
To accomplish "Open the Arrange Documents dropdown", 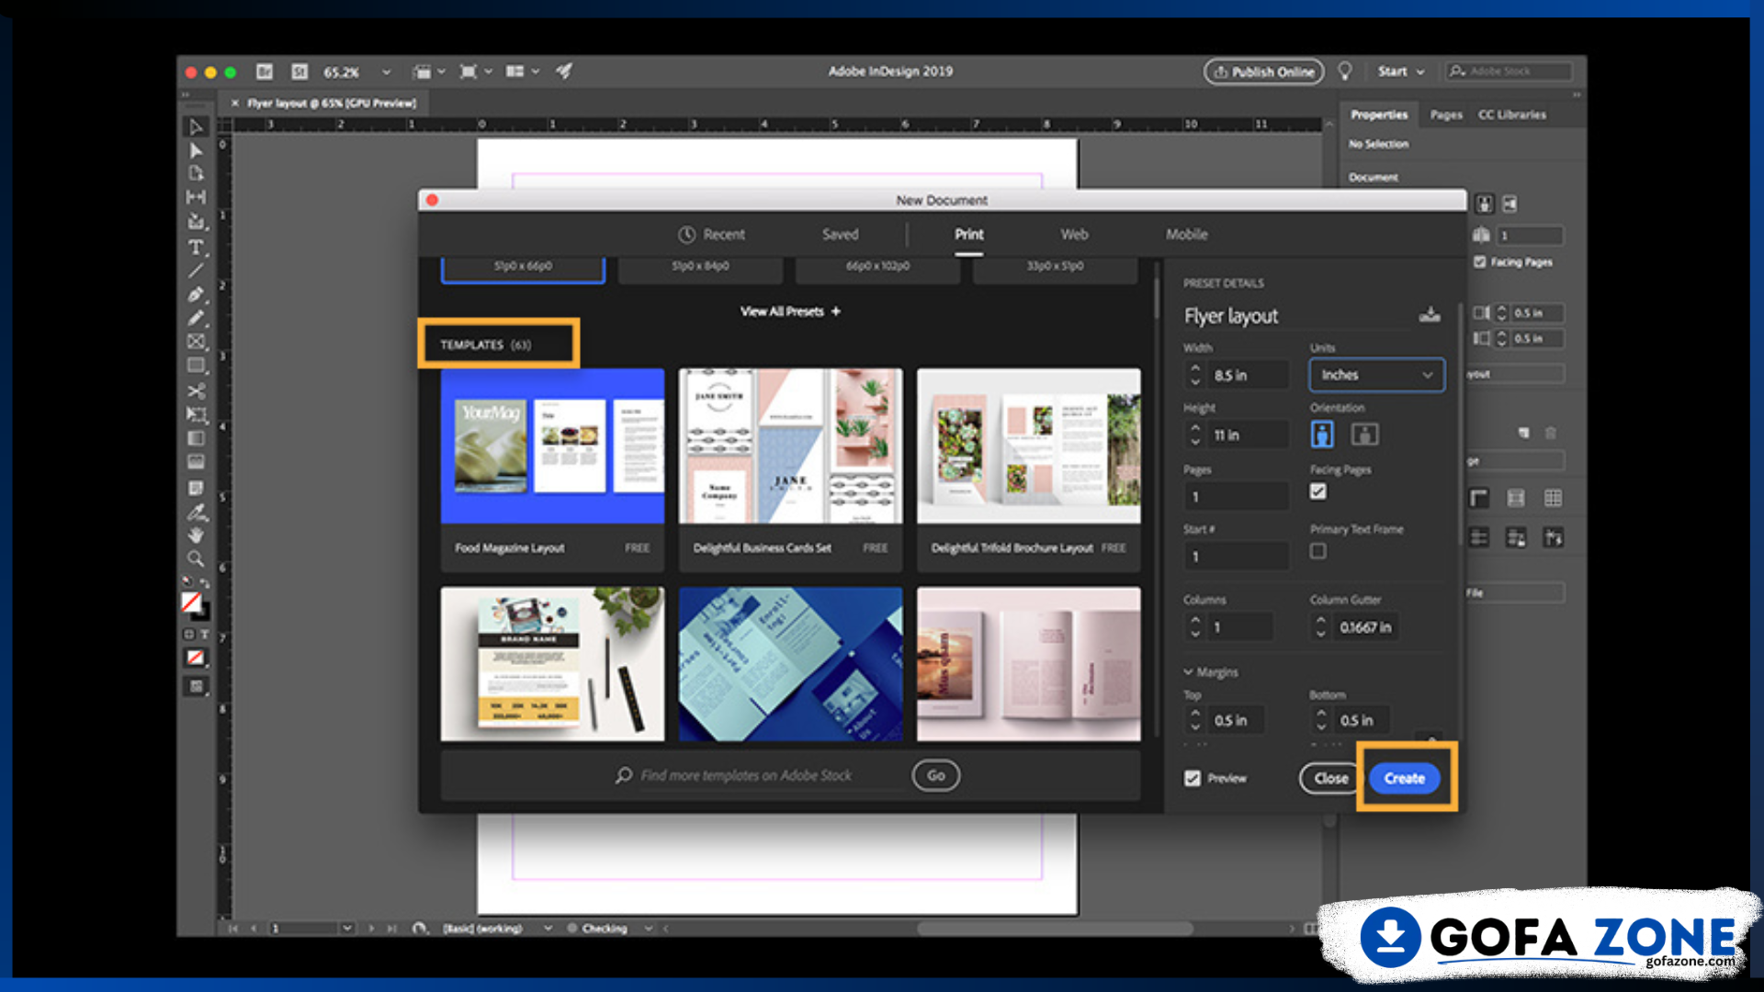I will [522, 71].
